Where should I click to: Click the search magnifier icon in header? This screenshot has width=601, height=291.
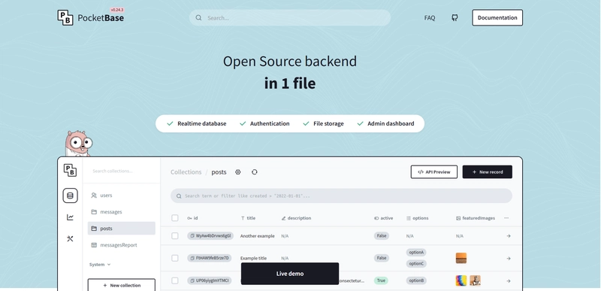[198, 17]
